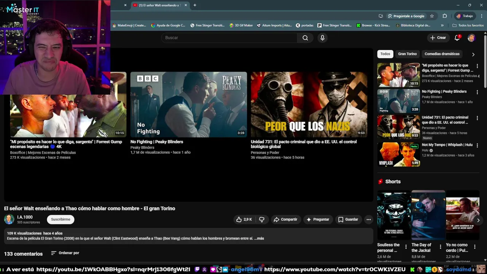Image resolution: width=487 pixels, height=274 pixels.
Task: Show next Shorts with right arrow
Action: point(478,220)
